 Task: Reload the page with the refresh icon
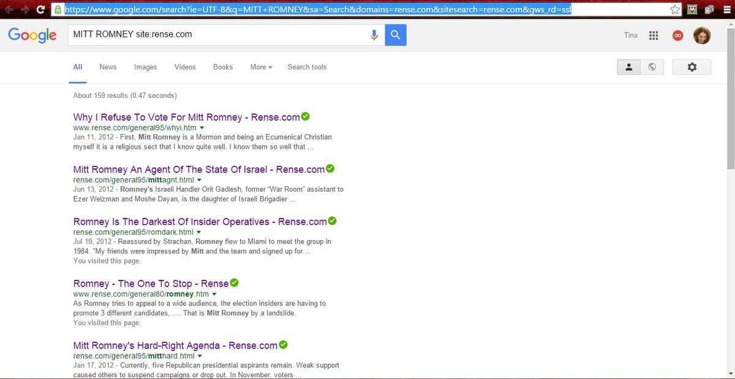tap(40, 9)
